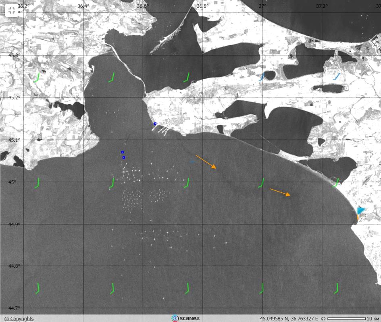The height and width of the screenshot is (322, 381).
Task: Select the upper blue square marker west of ship cluster
Action: point(123,152)
